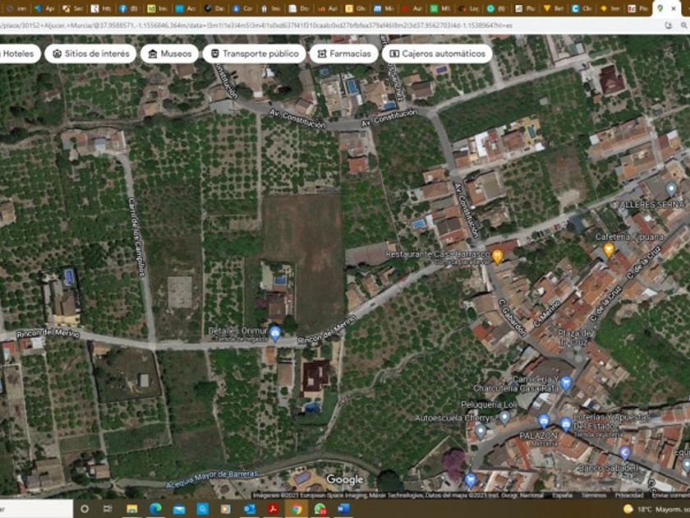
Task: Show Museos on the map
Action: [x=170, y=53]
